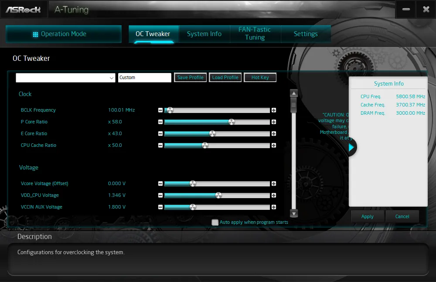This screenshot has height=282, width=436.
Task: Click the 100.01 MHz BCLK value
Action: coord(122,110)
